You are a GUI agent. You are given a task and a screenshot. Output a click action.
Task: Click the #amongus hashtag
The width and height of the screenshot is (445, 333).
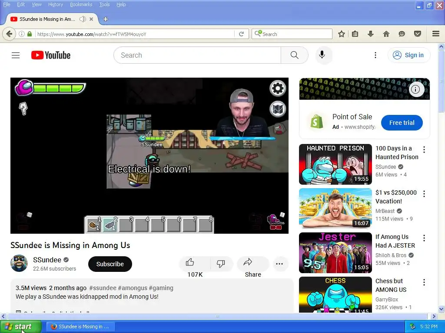(133, 288)
